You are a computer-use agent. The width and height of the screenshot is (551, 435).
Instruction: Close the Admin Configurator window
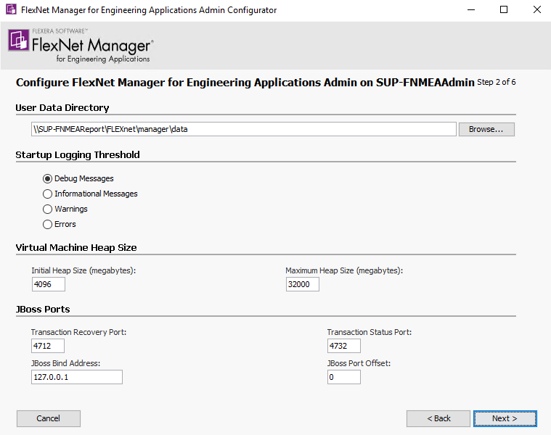pyautogui.click(x=537, y=10)
